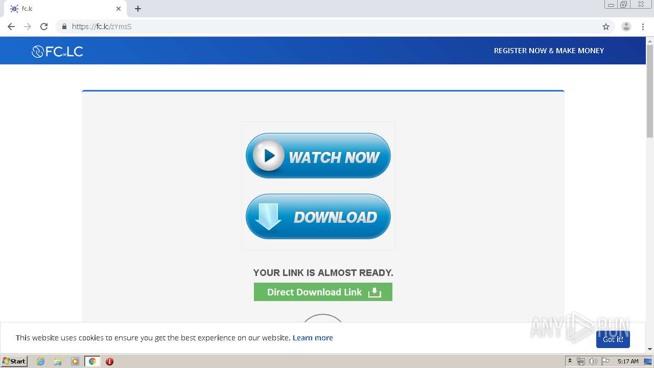Minimize the Chrome window

[611, 5]
